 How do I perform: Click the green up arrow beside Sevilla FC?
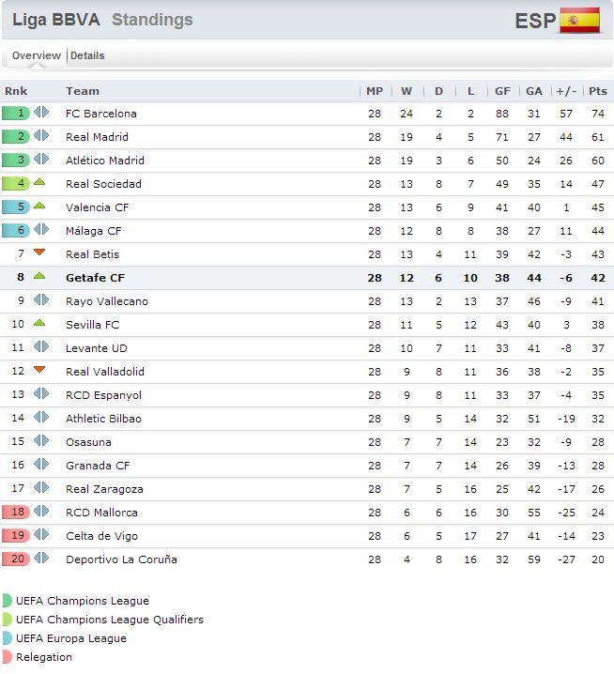coord(39,324)
